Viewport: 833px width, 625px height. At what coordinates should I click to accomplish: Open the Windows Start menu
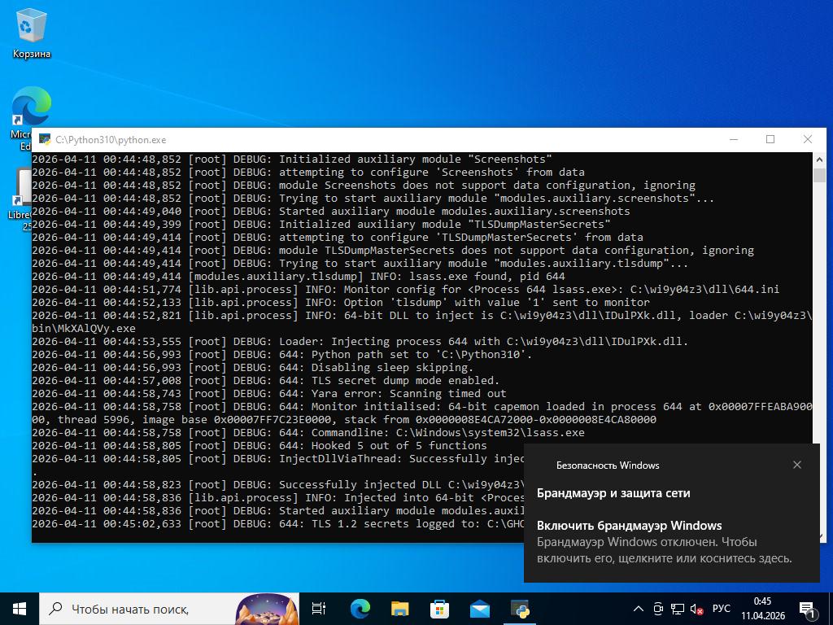(20, 609)
